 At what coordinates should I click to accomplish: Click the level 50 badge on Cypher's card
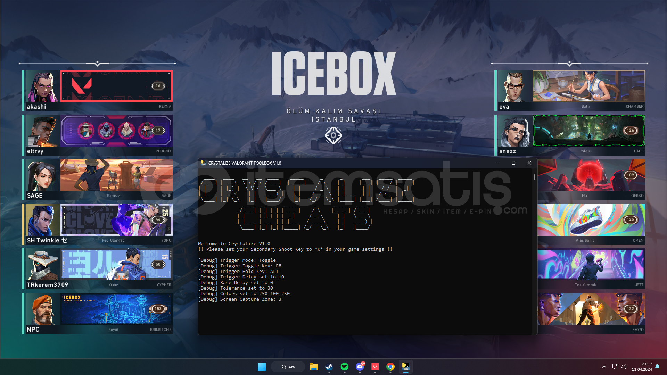coord(158,264)
